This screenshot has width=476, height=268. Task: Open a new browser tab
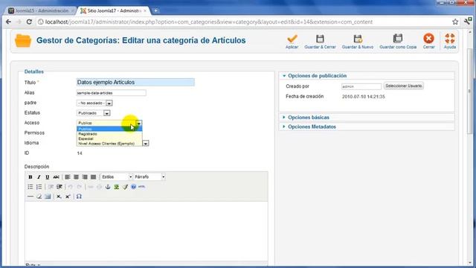[155, 10]
